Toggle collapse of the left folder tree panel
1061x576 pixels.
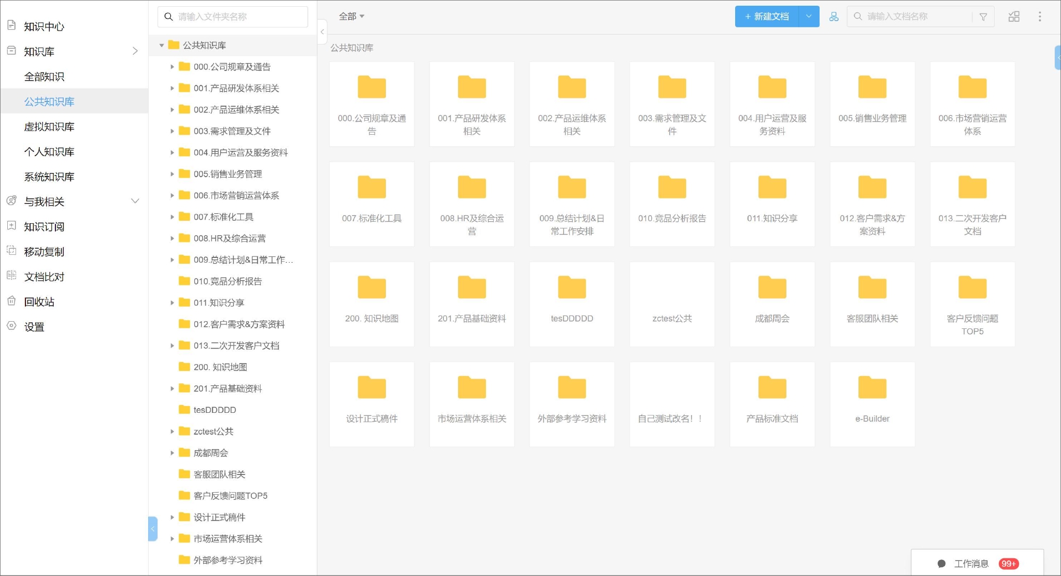coord(322,32)
